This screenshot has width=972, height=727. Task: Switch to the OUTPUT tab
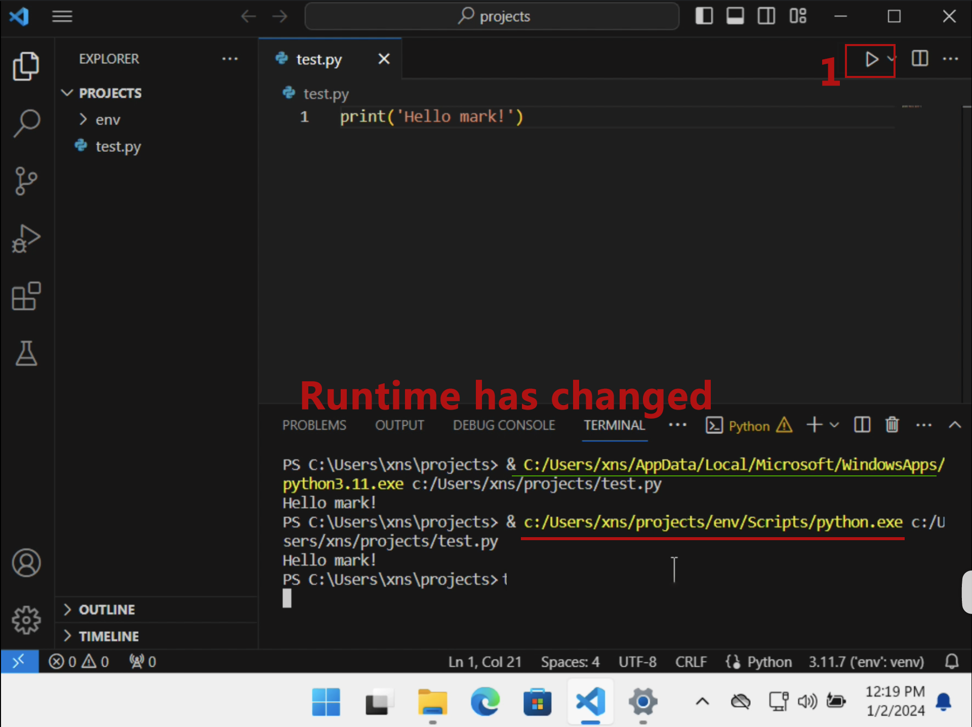coord(399,425)
